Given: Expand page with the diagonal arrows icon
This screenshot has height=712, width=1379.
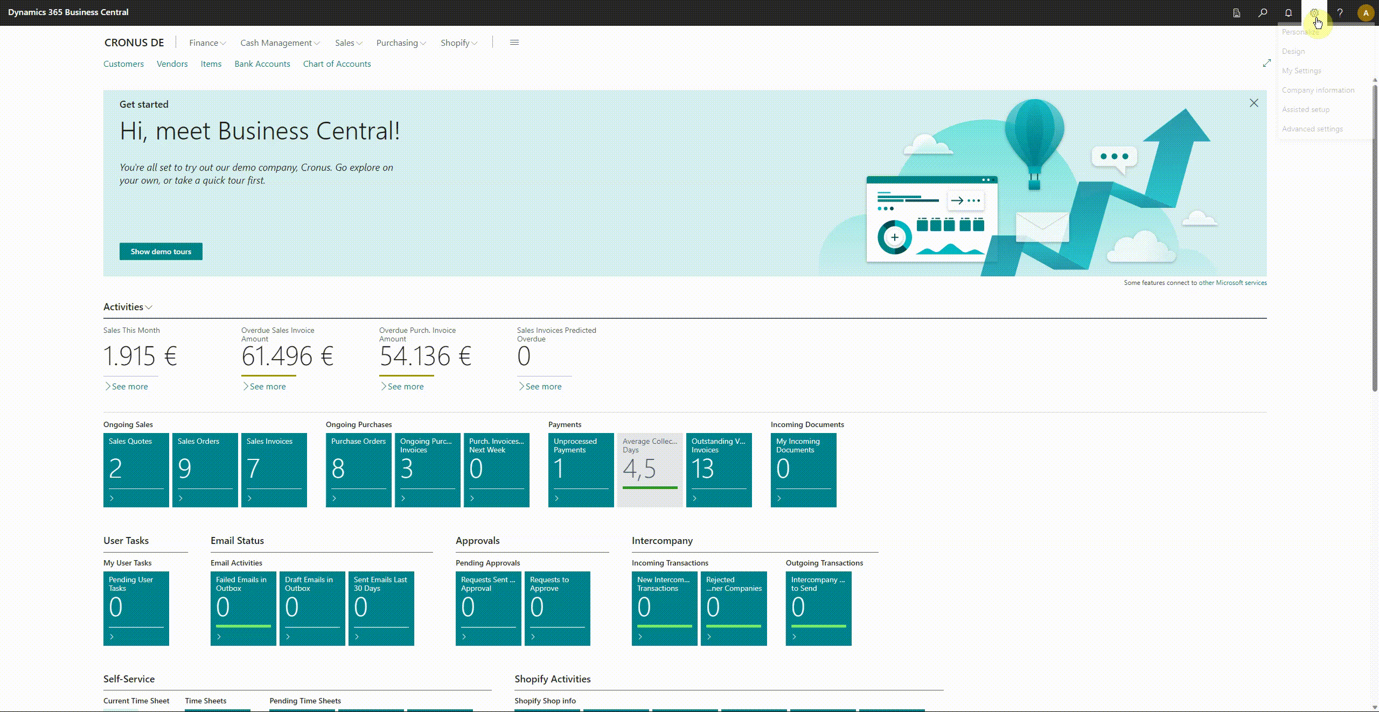Looking at the screenshot, I should click(1267, 64).
